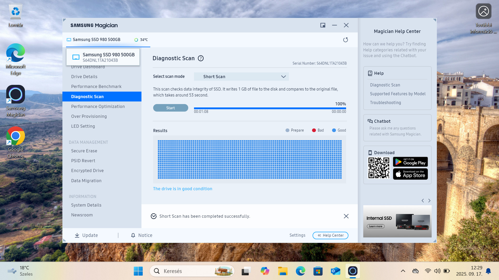Collapse the Help Center panel button

330,235
